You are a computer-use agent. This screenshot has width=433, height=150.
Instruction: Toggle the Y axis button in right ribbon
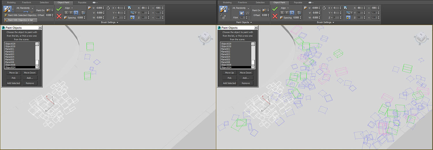click(x=287, y=13)
